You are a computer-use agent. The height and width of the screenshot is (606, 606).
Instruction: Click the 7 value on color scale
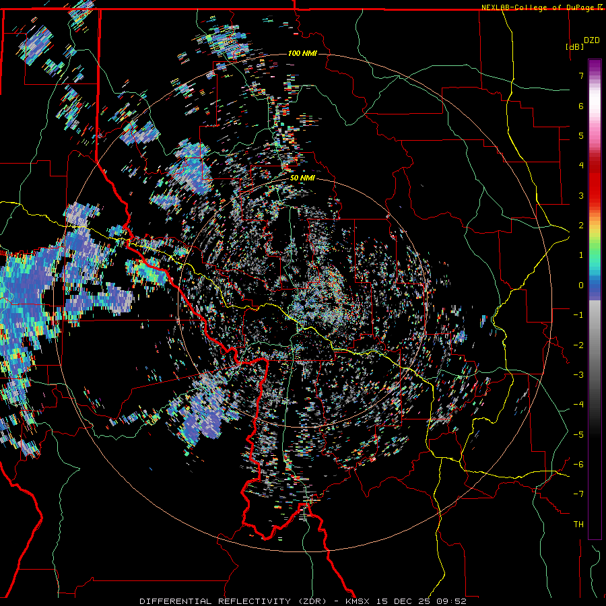(x=581, y=75)
